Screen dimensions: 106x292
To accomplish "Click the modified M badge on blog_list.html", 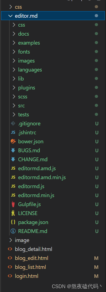I will 96,267.
